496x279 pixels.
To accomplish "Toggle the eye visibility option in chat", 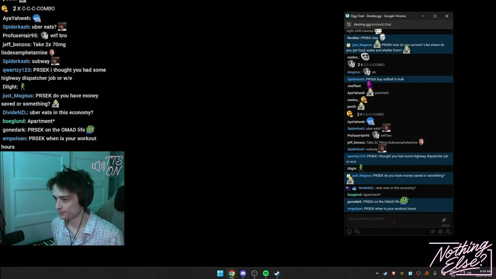I will pyautogui.click(x=433, y=232).
